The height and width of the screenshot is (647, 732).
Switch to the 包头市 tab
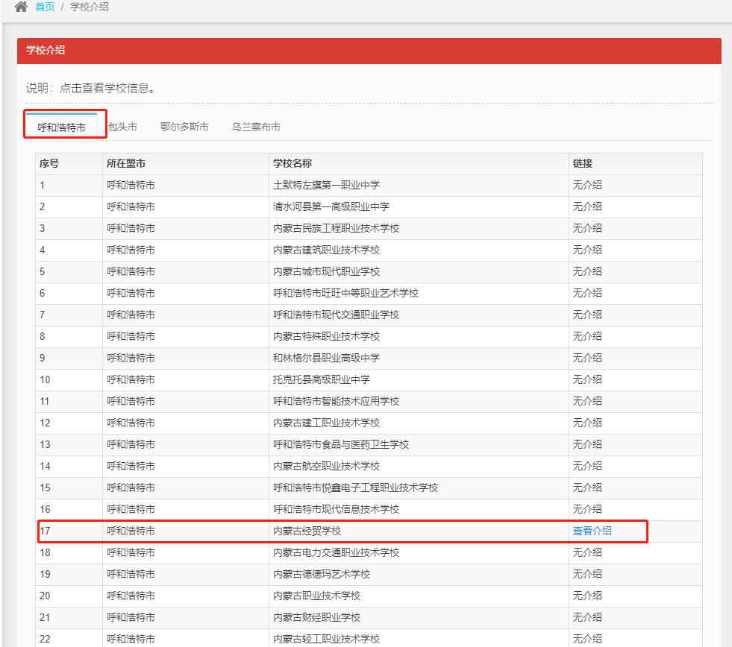pos(123,127)
